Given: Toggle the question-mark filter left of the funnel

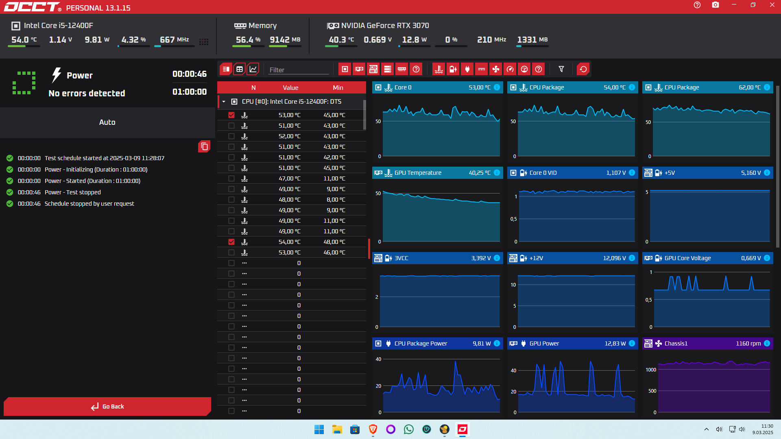Looking at the screenshot, I should coord(539,69).
